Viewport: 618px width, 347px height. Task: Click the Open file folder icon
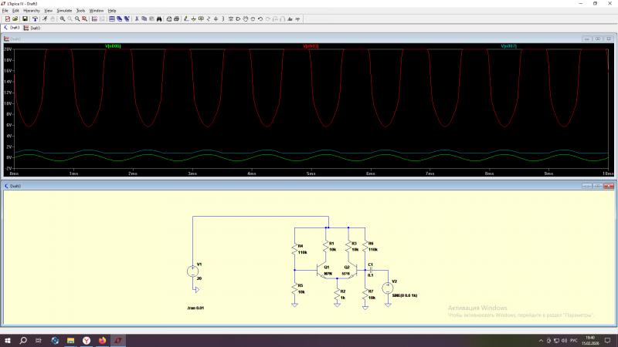16,19
